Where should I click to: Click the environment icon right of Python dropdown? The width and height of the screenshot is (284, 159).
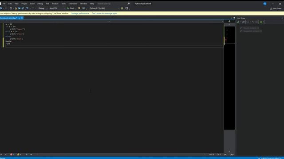(x=122, y=8)
